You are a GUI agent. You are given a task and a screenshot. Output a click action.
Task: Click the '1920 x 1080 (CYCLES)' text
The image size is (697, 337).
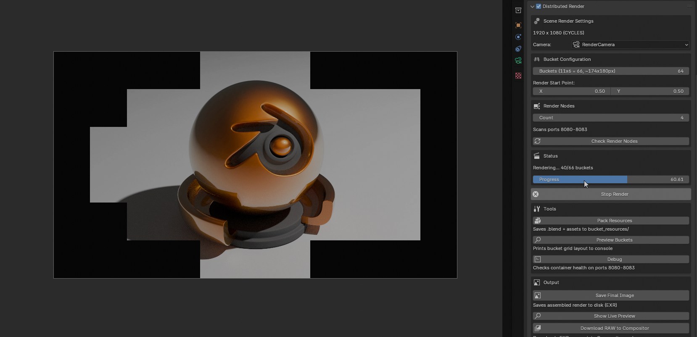point(558,33)
